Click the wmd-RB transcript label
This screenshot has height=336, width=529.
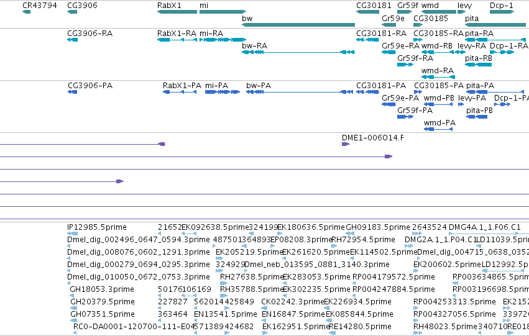(437, 46)
